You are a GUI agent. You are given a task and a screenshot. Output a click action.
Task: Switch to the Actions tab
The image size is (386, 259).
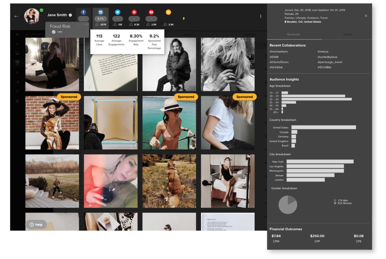[x=347, y=34]
